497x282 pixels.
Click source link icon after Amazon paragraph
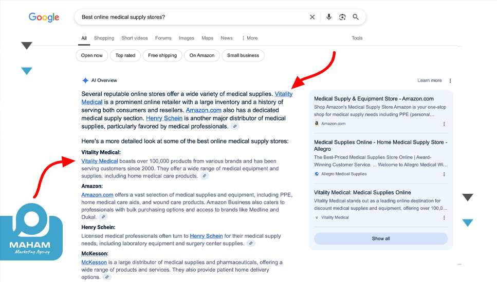103,217
